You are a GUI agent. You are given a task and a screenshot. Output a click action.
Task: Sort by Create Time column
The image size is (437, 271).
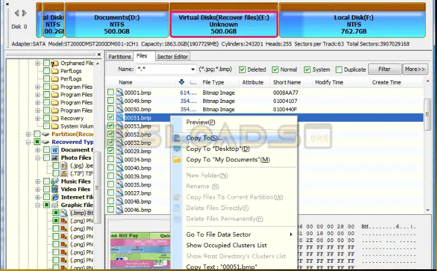tap(386, 82)
